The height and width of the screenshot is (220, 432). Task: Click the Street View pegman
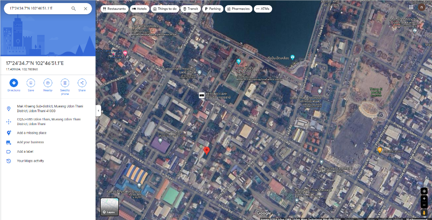click(x=424, y=213)
